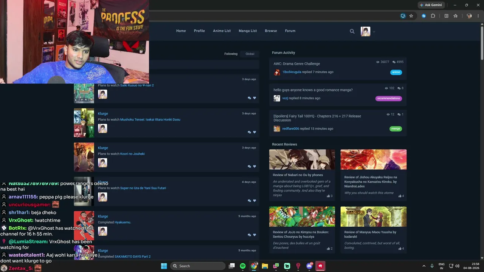The width and height of the screenshot is (484, 272).
Task: Open user 1lbofArugula's profile link
Action: [x=292, y=72]
